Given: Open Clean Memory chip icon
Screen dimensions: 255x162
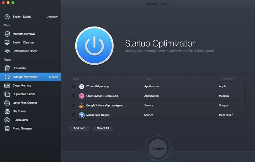Looking at the screenshot, I should tap(7, 86).
